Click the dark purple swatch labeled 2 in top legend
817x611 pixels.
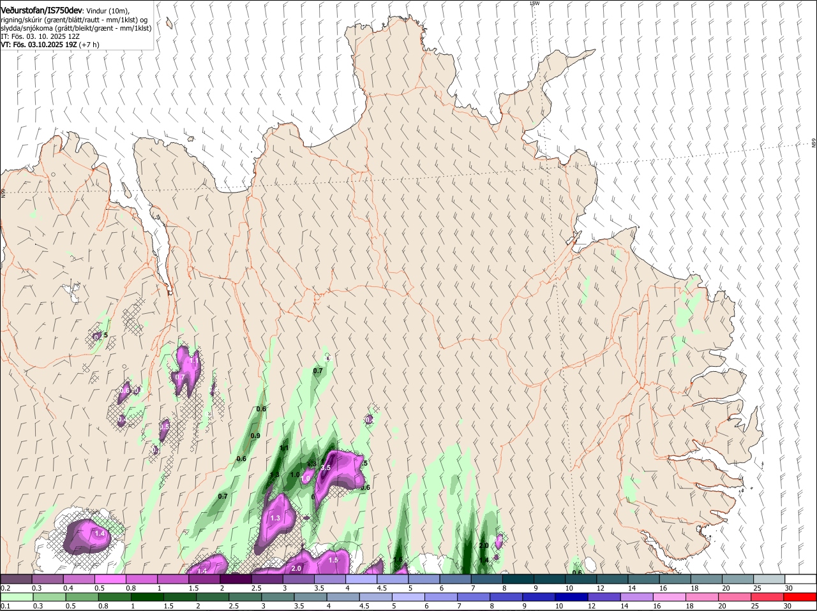236,578
